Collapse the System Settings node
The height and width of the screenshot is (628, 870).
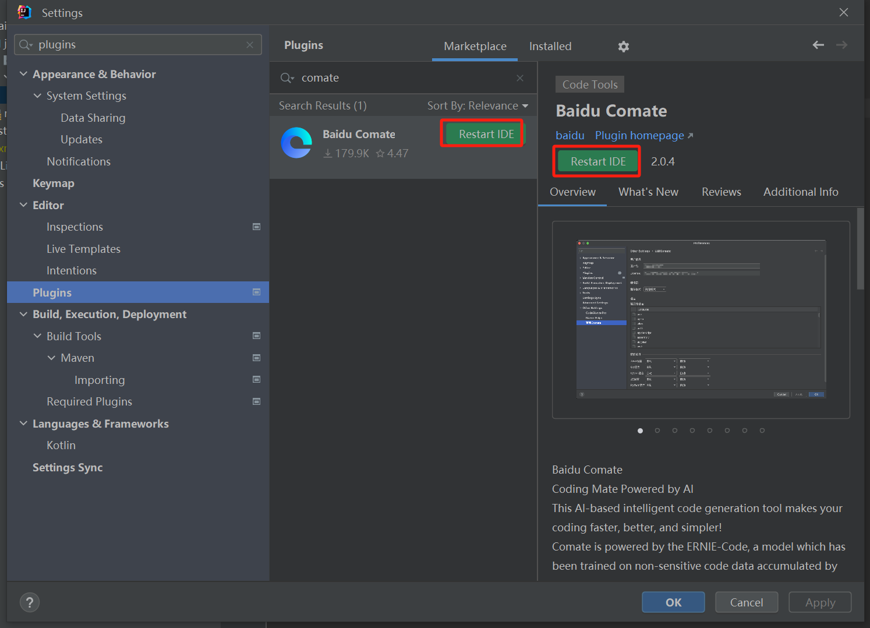pos(37,96)
